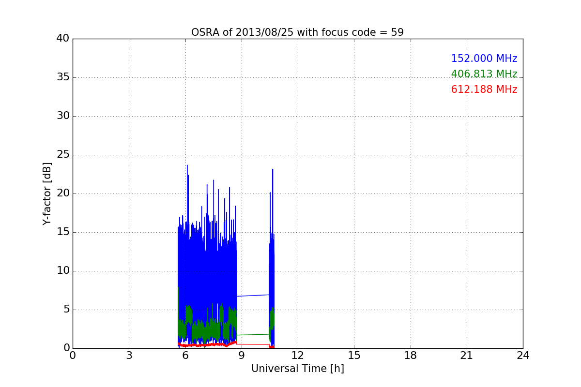
Task: Click the blue spike peak near 10.6 hours
Action: 273,170
